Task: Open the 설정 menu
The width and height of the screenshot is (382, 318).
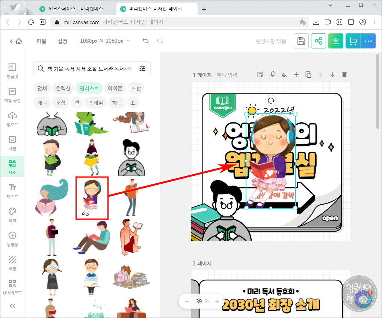Action: pyautogui.click(x=62, y=41)
